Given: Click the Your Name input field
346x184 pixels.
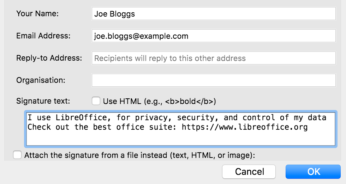Looking at the screenshot, I should (x=213, y=14).
